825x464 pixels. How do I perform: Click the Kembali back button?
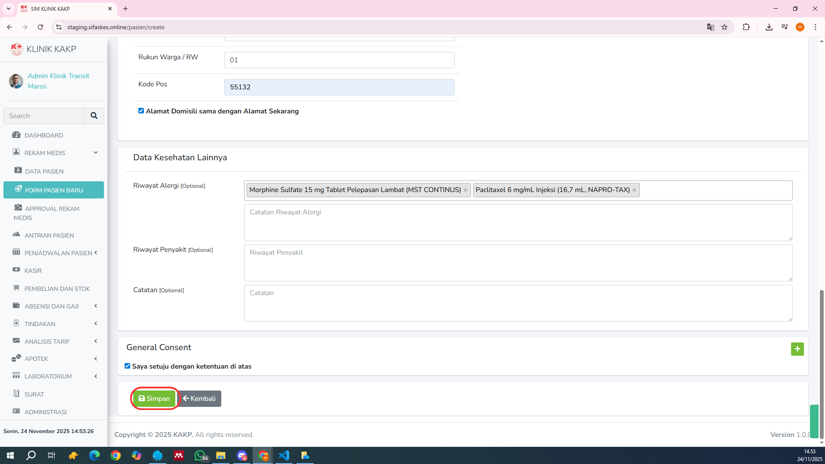(199, 399)
